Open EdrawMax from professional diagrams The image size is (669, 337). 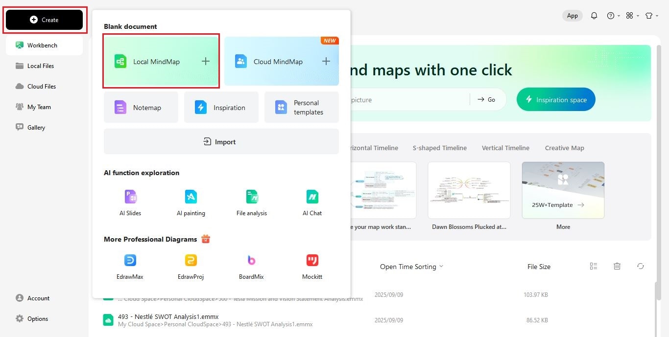click(130, 265)
